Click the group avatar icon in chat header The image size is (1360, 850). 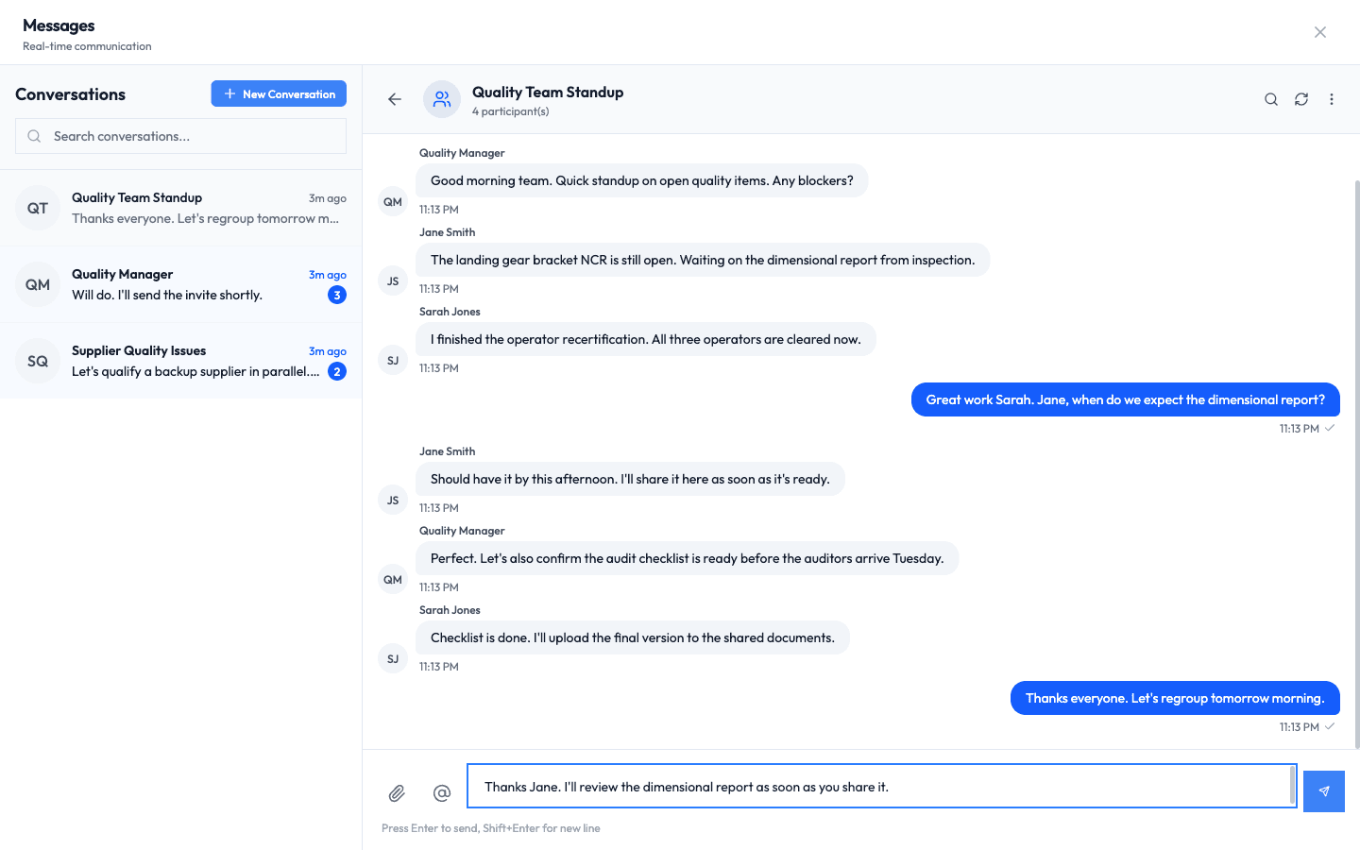tap(442, 99)
